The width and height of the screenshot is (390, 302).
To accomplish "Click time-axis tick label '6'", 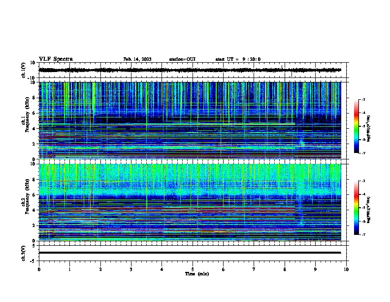I will 224,269.
